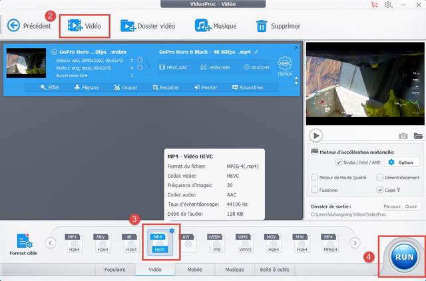Enable Moteur de Haute Qualité
The width and height of the screenshot is (426, 281).
point(315,177)
